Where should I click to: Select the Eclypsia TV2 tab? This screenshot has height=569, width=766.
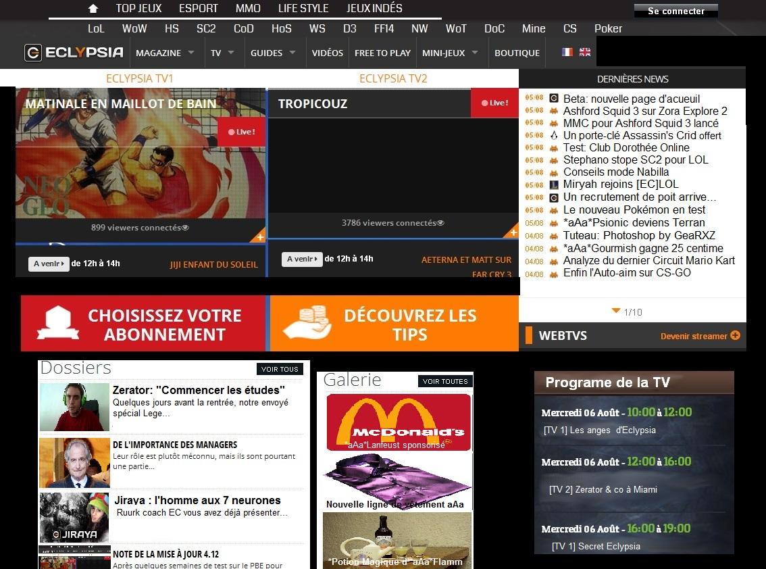(393, 78)
